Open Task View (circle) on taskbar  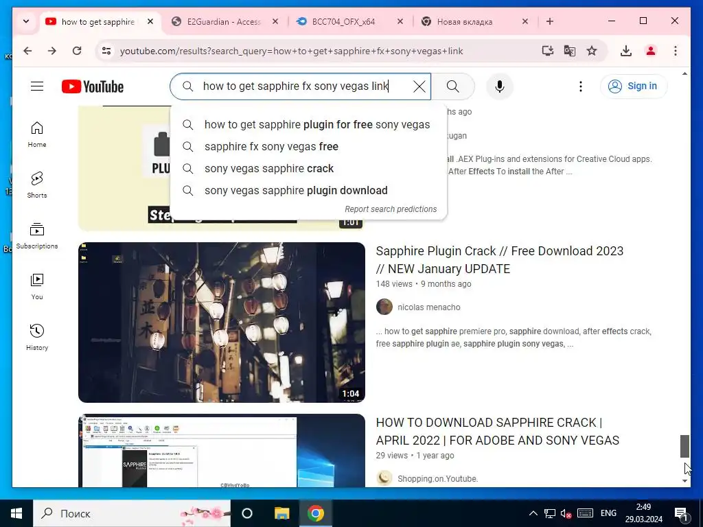click(x=247, y=513)
